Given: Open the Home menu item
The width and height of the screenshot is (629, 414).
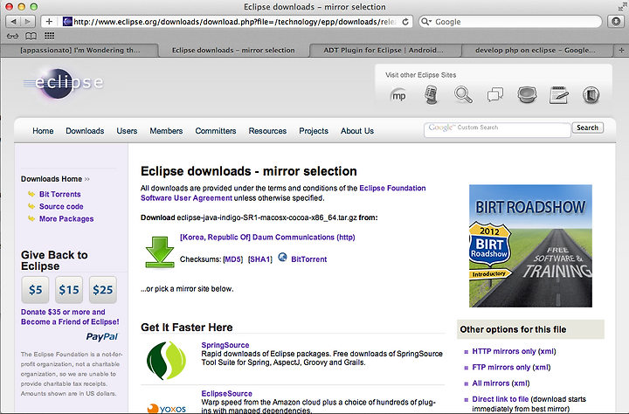Looking at the screenshot, I should (43, 131).
